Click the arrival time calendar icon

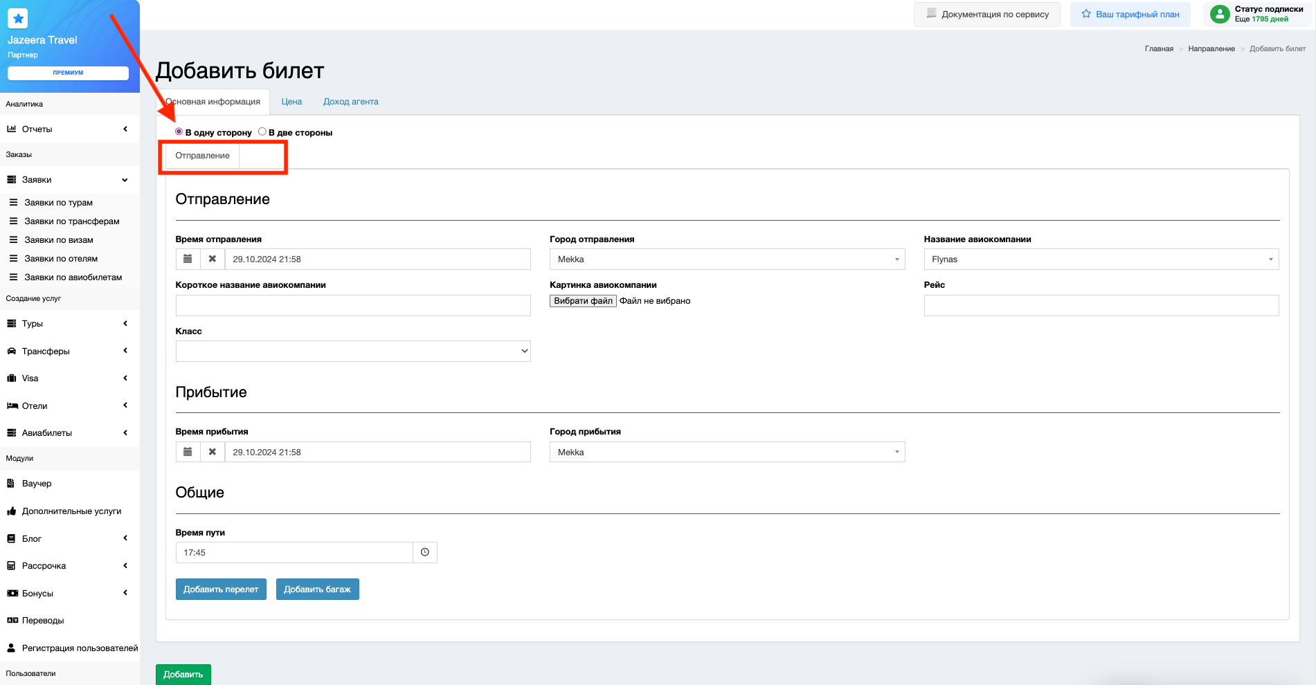click(188, 452)
